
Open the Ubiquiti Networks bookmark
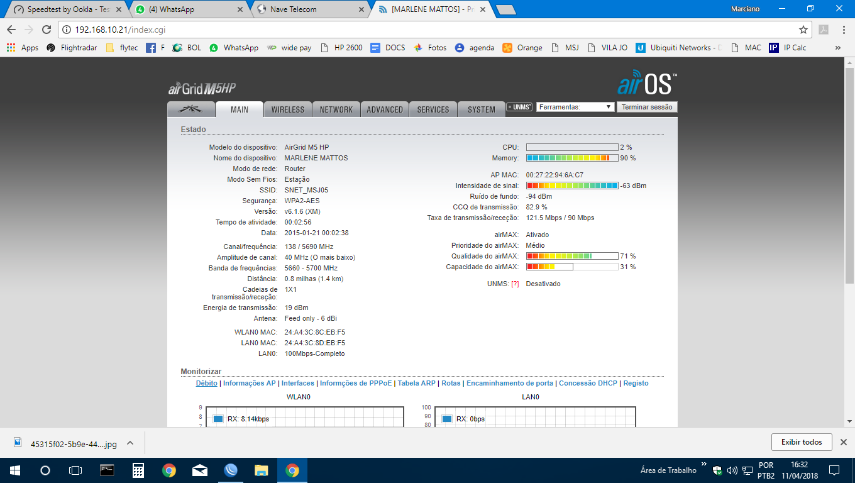[x=679, y=48]
